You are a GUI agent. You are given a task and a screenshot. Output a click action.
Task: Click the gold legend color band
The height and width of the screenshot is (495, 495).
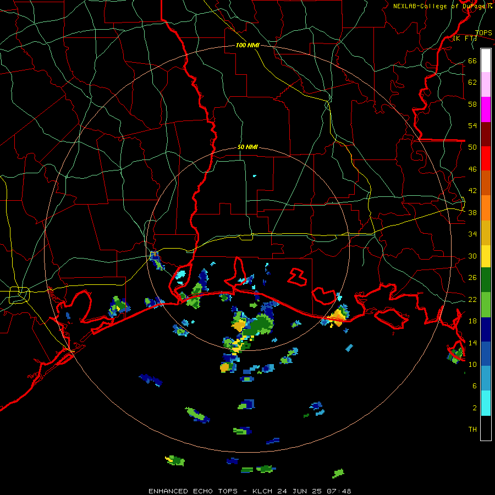click(486, 233)
